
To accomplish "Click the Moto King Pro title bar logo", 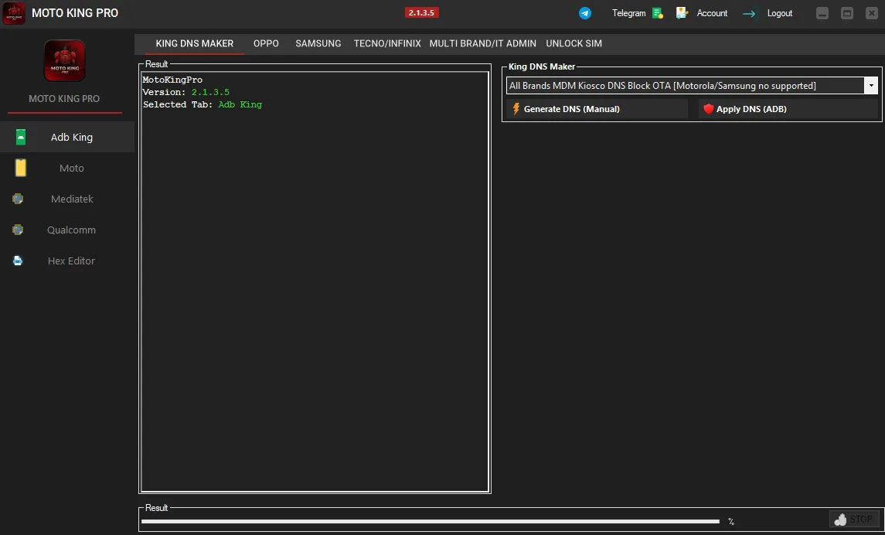I will pos(14,13).
